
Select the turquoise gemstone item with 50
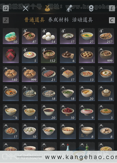pyautogui.click(x=11, y=36)
